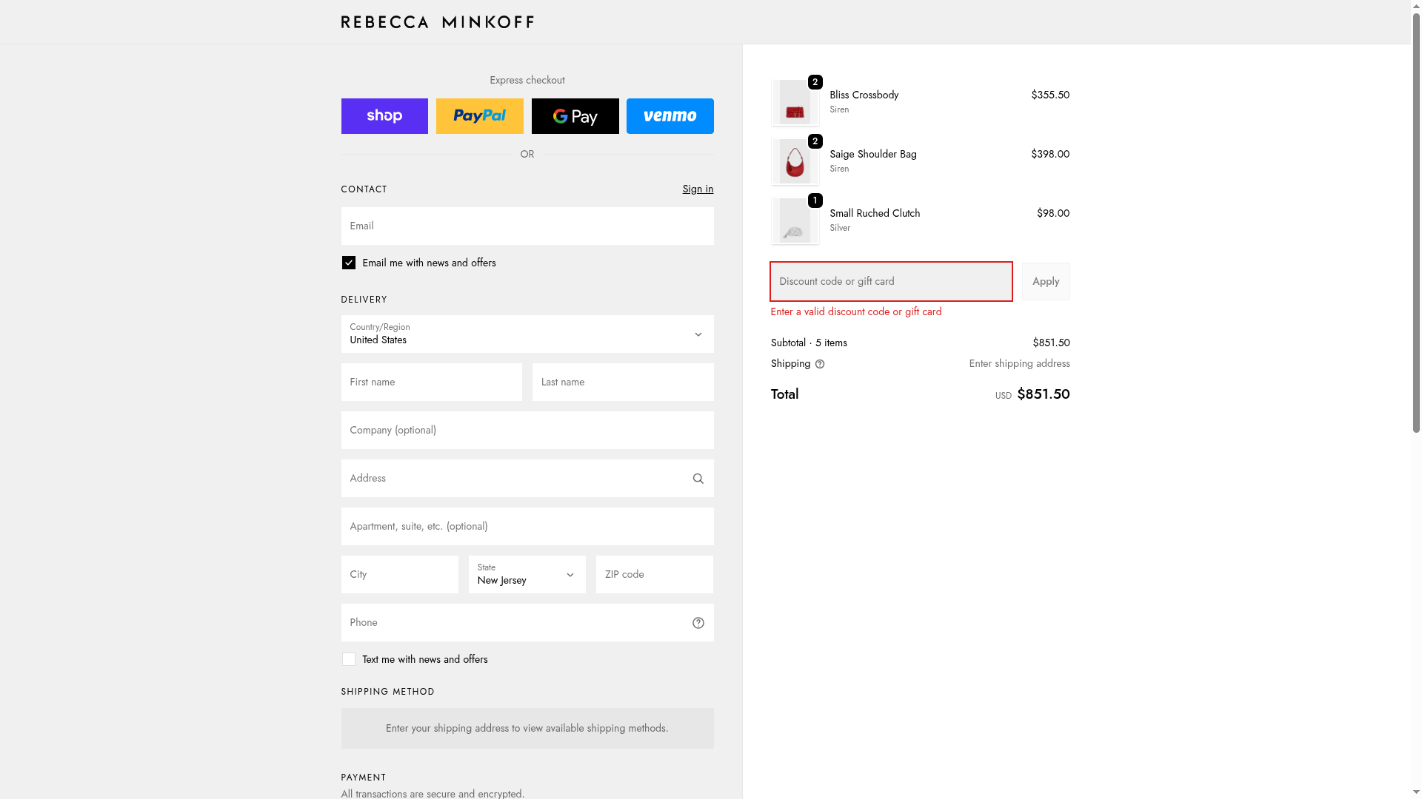This screenshot has width=1422, height=799.
Task: Click the Sign in link
Action: coord(698,189)
